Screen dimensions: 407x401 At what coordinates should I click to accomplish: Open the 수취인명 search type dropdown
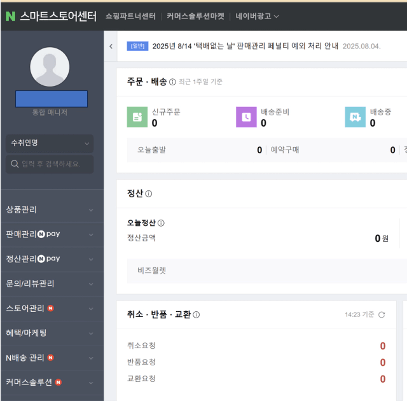point(50,143)
